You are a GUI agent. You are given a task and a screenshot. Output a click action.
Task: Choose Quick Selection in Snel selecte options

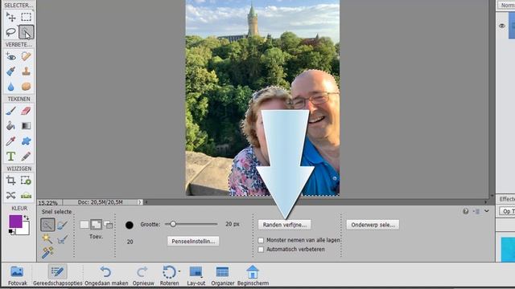[47, 225]
